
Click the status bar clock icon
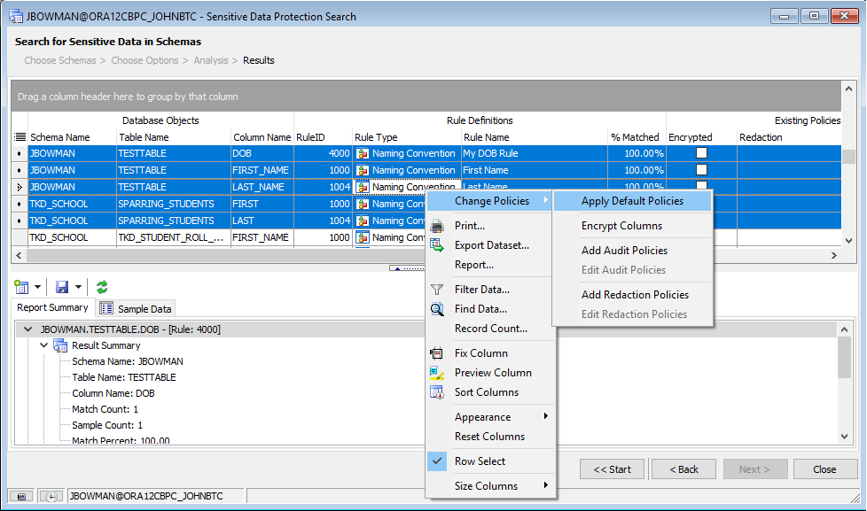pos(51,496)
